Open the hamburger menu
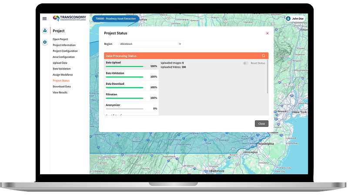The height and width of the screenshot is (196, 348). (x=44, y=18)
